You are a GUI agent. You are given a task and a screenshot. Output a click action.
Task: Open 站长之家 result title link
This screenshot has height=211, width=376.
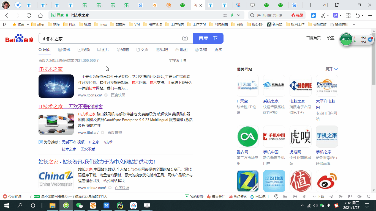click(97, 162)
